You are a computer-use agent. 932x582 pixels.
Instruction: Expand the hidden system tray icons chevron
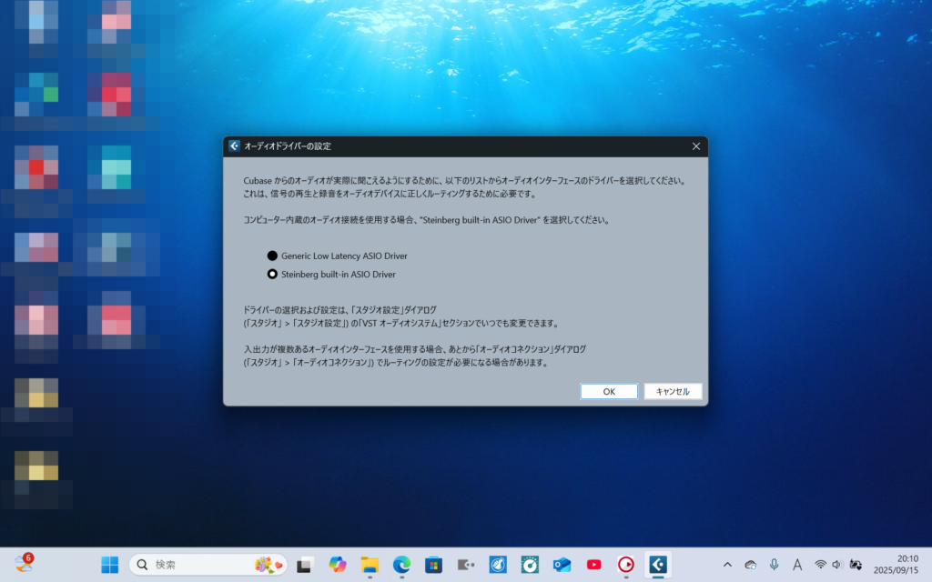[727, 565]
